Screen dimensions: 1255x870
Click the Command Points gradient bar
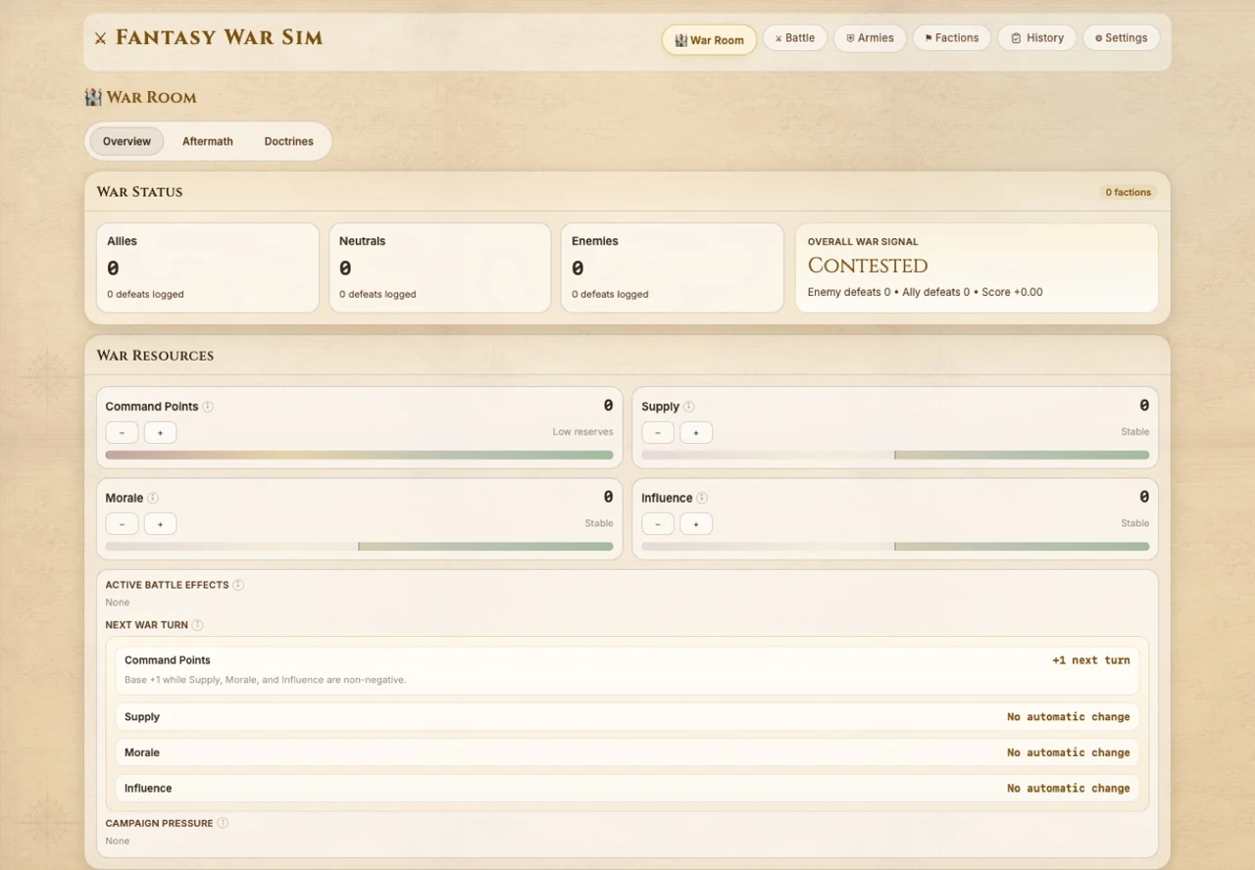point(359,455)
